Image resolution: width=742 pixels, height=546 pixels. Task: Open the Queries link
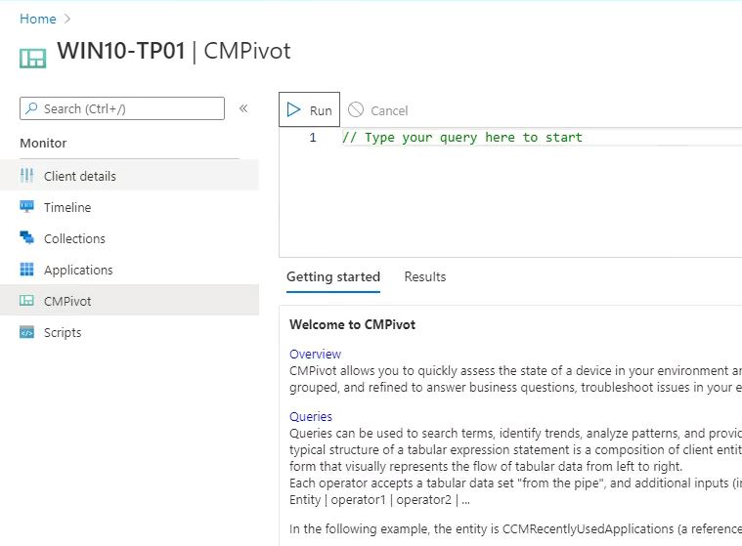point(311,416)
